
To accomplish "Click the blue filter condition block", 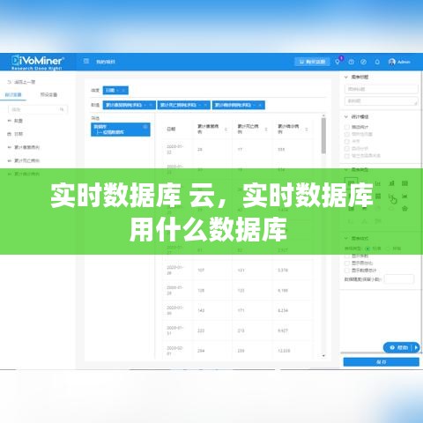I will point(121,130).
